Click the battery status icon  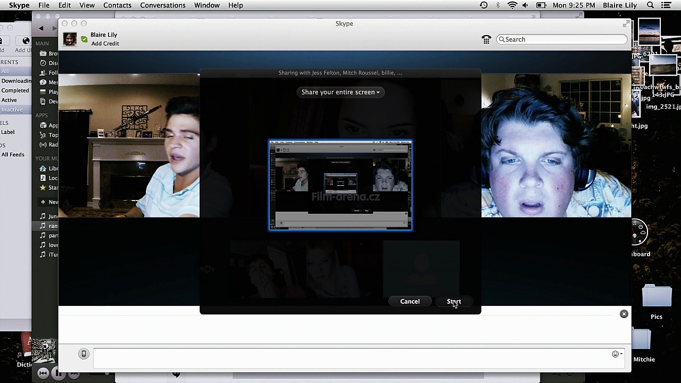point(541,5)
